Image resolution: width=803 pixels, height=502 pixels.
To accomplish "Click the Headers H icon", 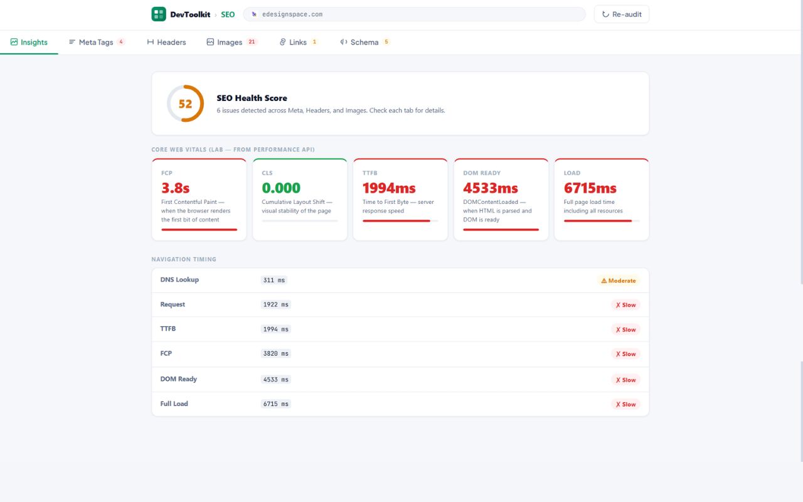I will click(151, 42).
